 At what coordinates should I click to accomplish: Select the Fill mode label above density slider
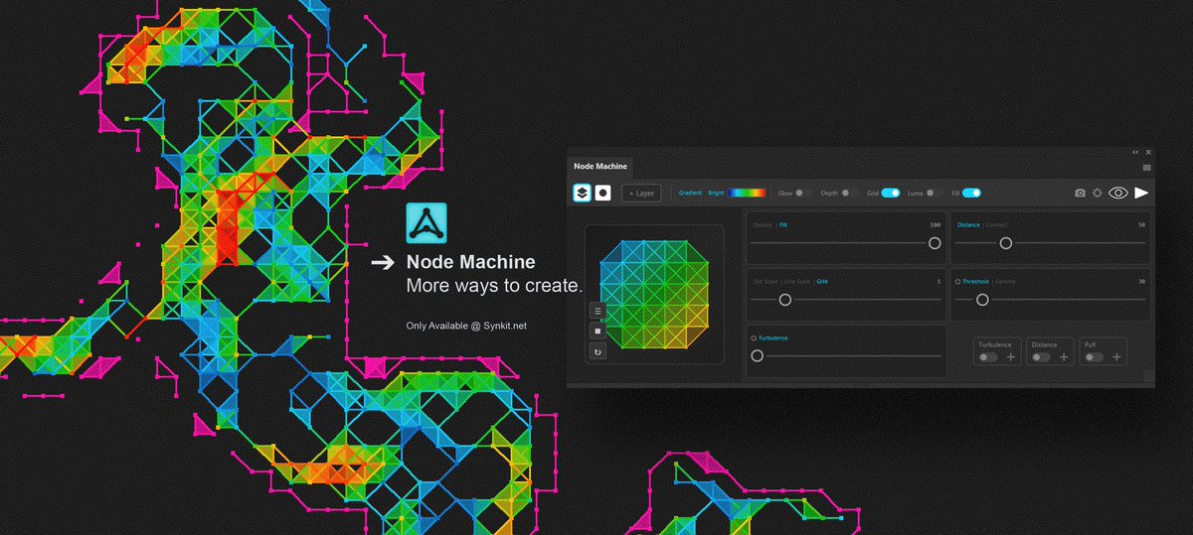tap(783, 225)
